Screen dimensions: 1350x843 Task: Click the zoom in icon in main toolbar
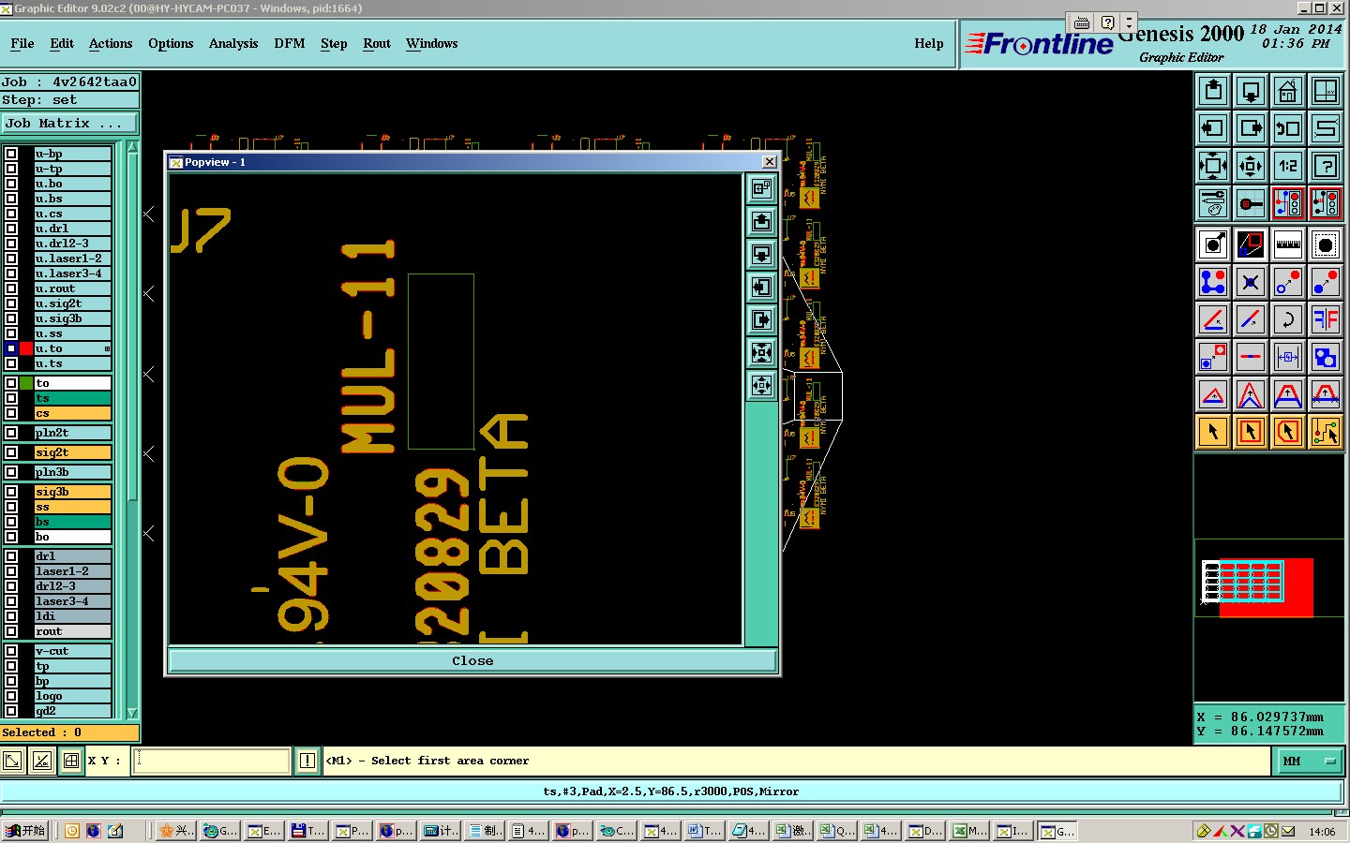pos(1213,167)
